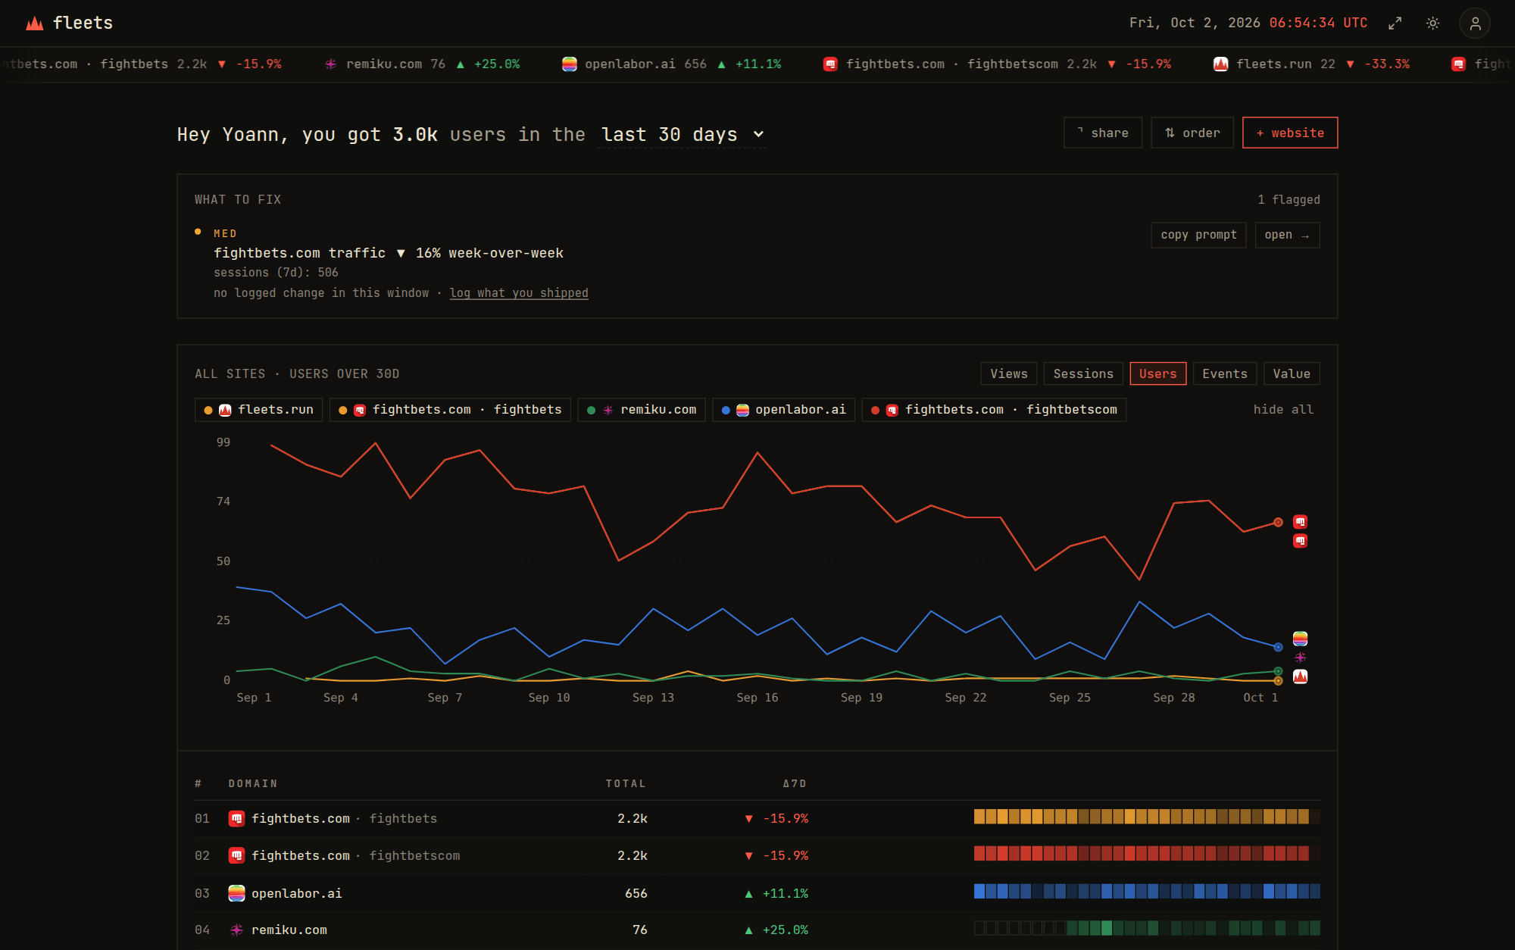Open the flagged fightbets.com issue
The height and width of the screenshot is (950, 1515).
coord(1287,235)
